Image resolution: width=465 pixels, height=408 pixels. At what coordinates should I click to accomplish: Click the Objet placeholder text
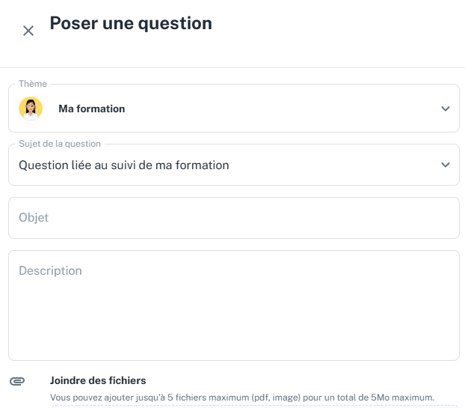34,218
